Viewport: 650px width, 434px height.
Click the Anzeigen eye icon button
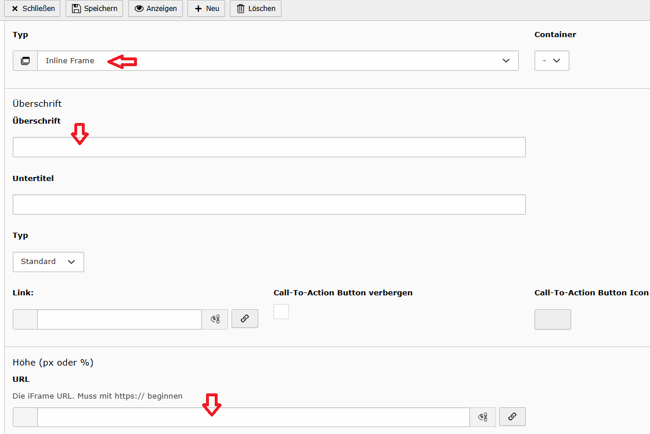tap(156, 9)
